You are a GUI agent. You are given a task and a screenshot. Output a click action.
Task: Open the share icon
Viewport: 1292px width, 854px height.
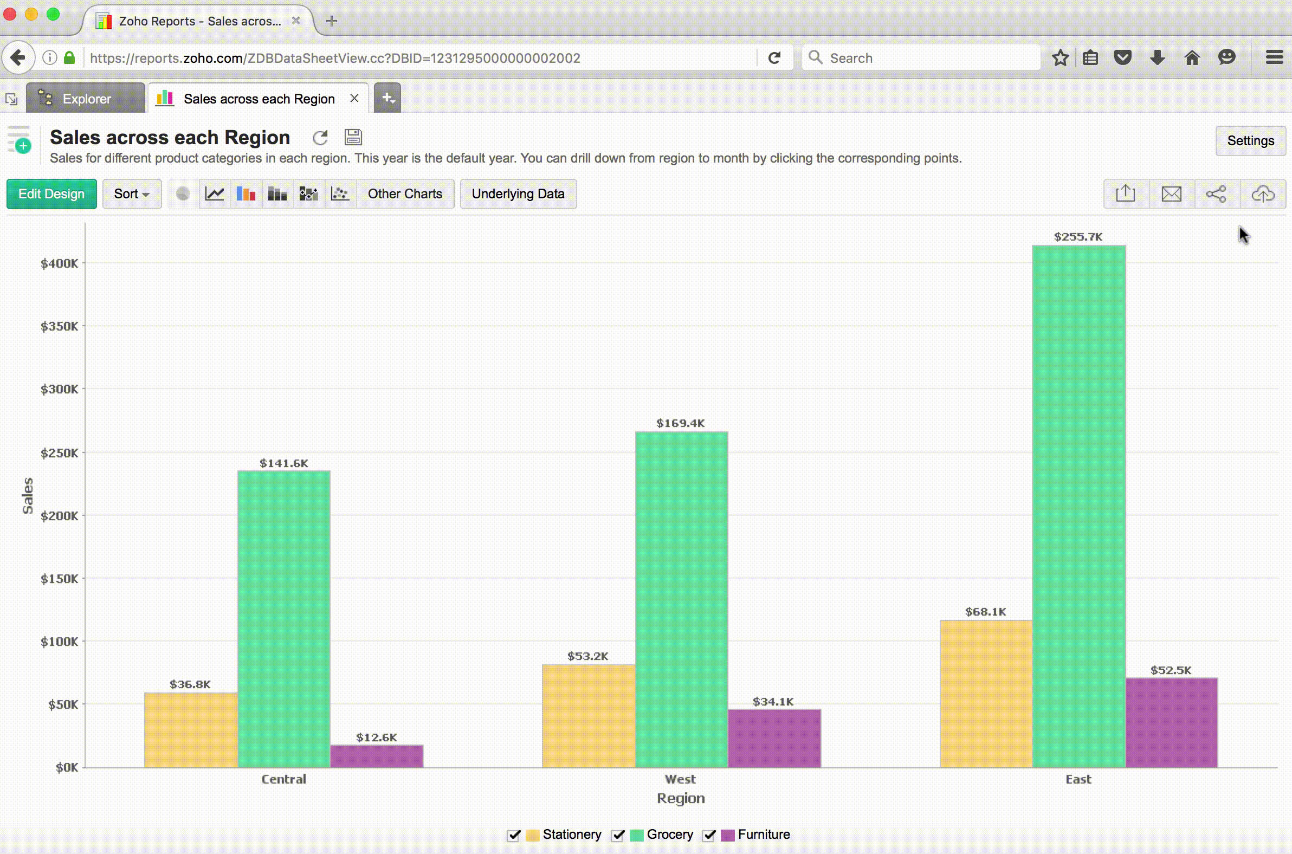click(1216, 194)
